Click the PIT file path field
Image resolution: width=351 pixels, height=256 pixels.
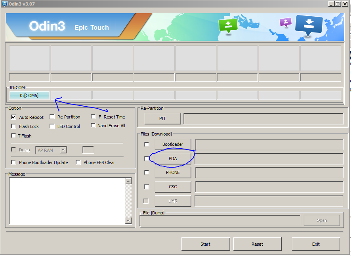tap(263, 118)
